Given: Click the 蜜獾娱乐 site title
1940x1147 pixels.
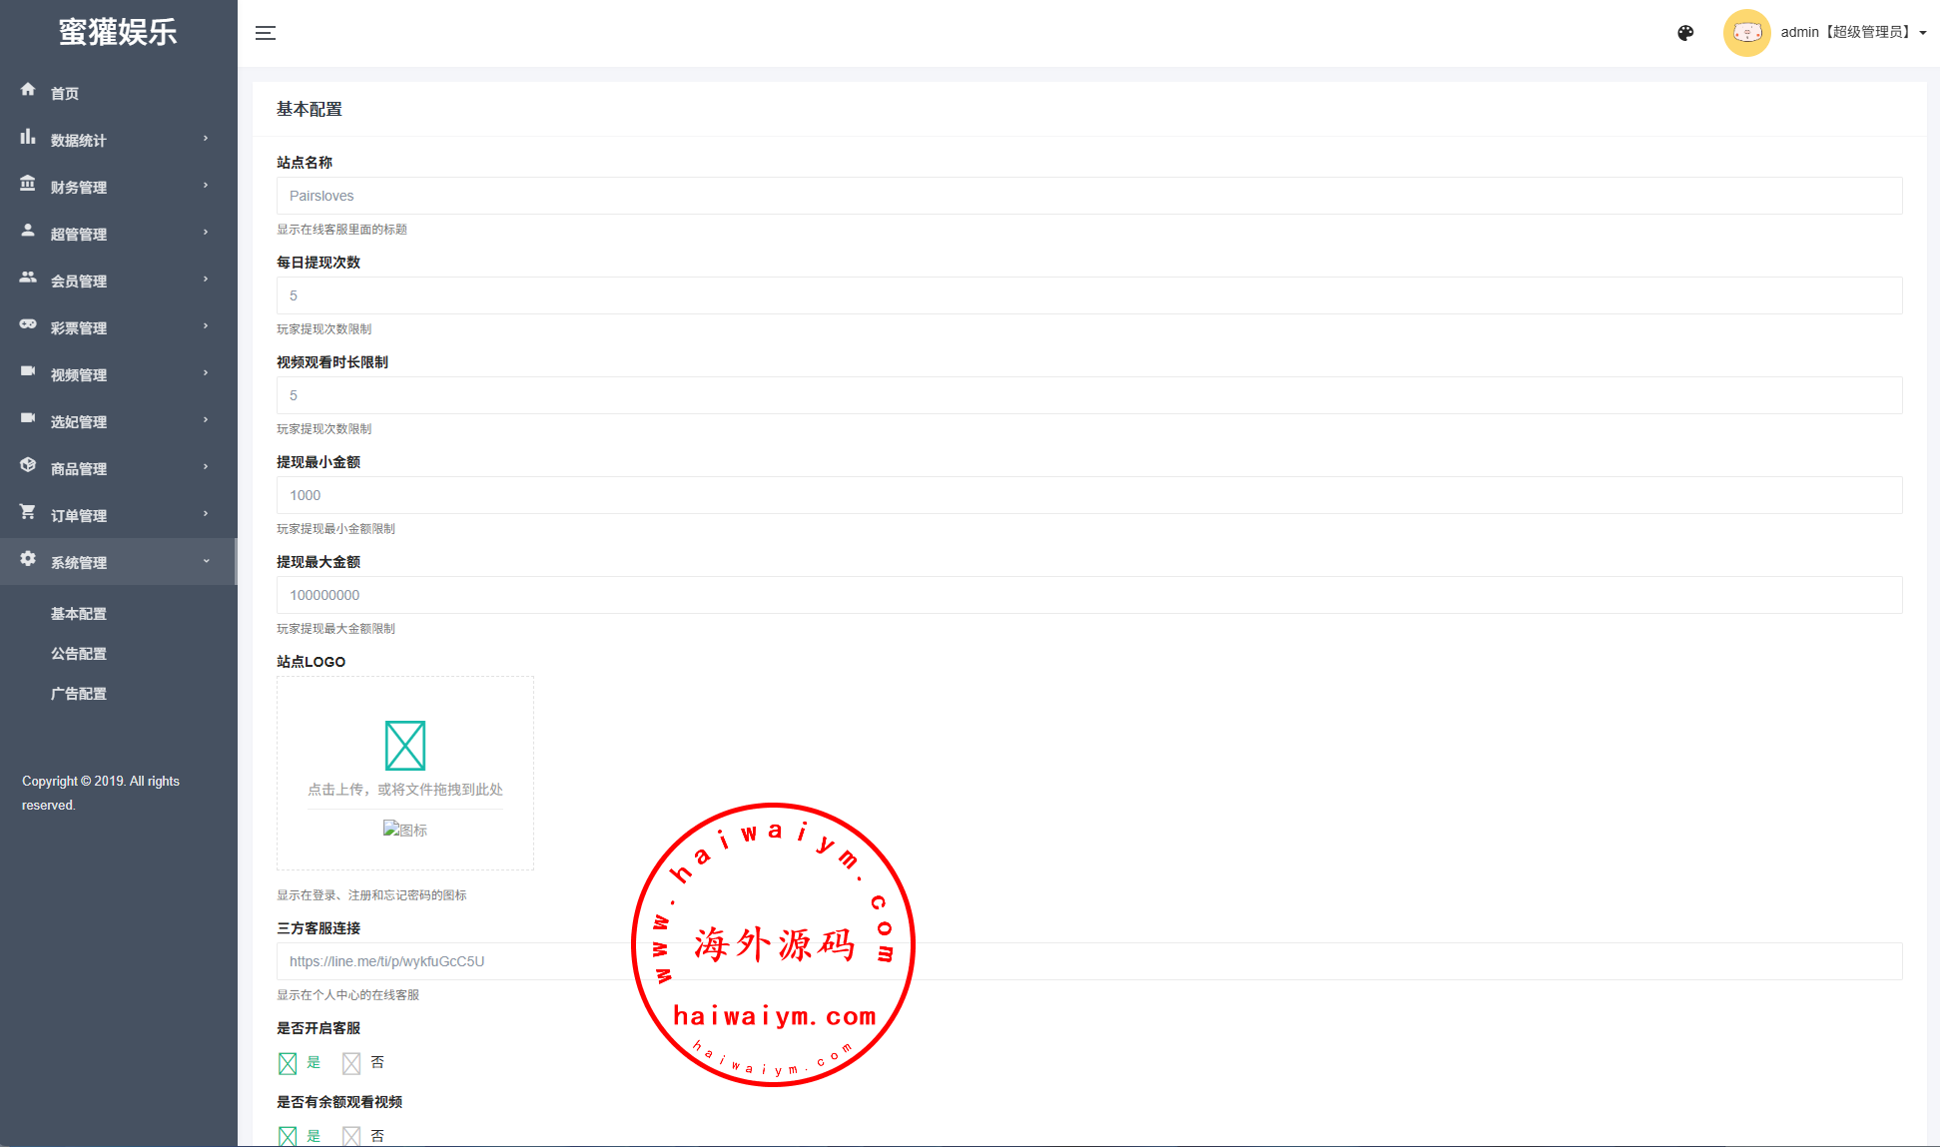Looking at the screenshot, I should [x=118, y=32].
